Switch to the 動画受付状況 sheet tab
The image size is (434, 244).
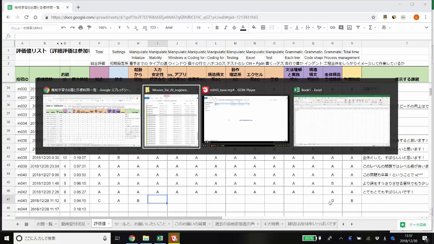(73, 224)
